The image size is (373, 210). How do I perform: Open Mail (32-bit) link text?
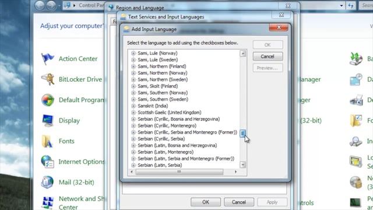tap(76, 183)
